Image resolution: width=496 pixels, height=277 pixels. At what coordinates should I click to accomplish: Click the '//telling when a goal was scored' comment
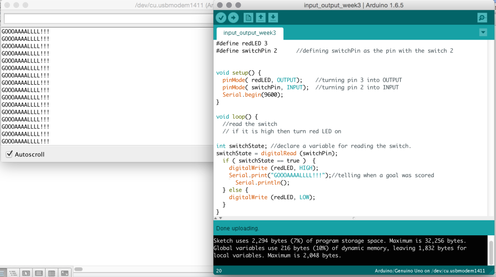(x=383, y=175)
